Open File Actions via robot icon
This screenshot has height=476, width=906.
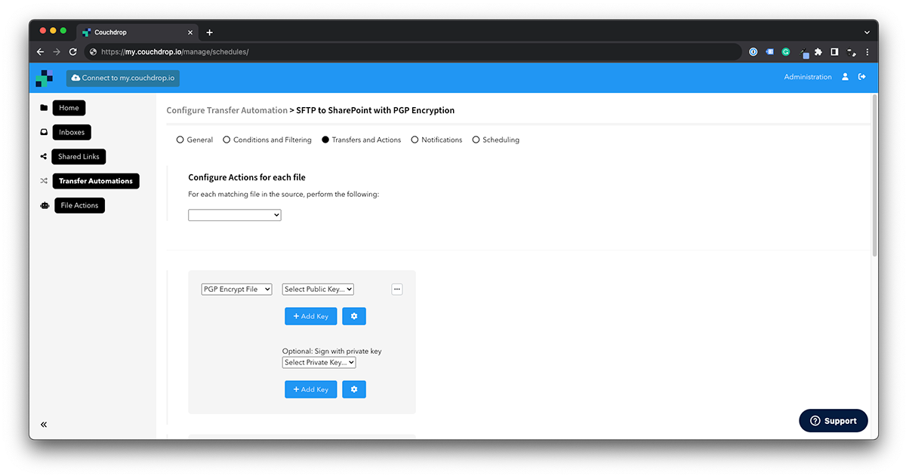tap(79, 205)
